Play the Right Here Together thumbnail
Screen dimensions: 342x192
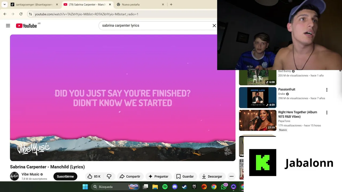[258, 120]
